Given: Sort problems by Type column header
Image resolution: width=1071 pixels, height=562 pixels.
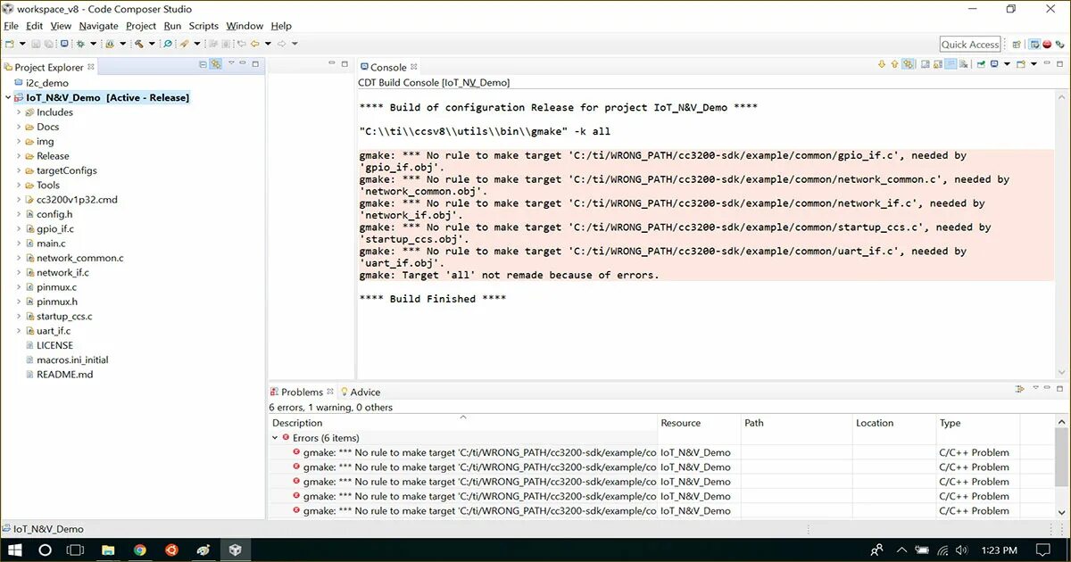Looking at the screenshot, I should point(978,423).
